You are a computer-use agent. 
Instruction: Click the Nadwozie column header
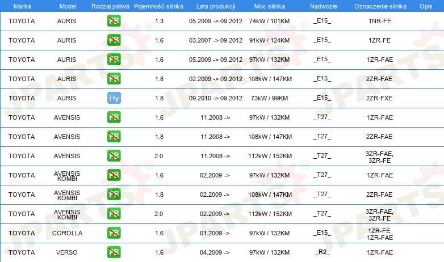point(324,6)
